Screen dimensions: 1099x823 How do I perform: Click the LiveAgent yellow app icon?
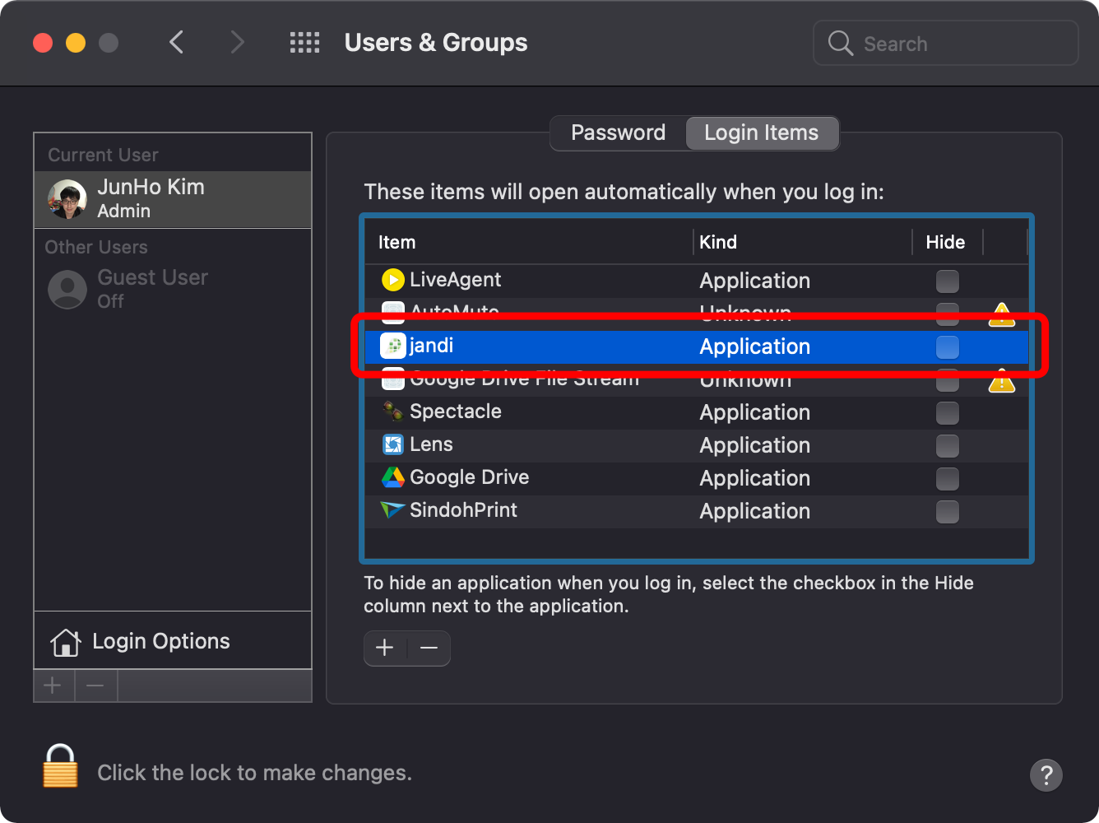tap(393, 280)
